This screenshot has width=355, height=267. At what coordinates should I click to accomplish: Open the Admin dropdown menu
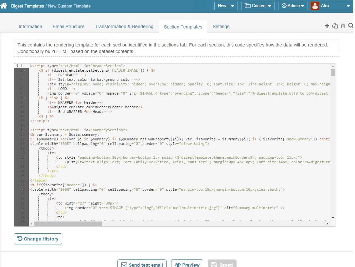pyautogui.click(x=293, y=6)
